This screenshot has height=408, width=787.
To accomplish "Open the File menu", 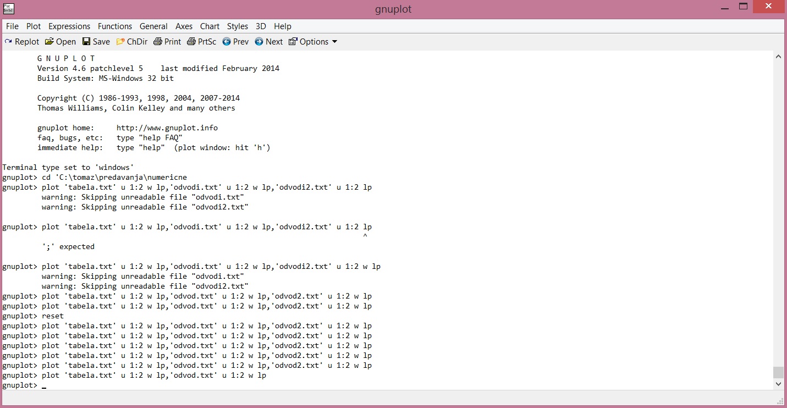I will coord(12,26).
